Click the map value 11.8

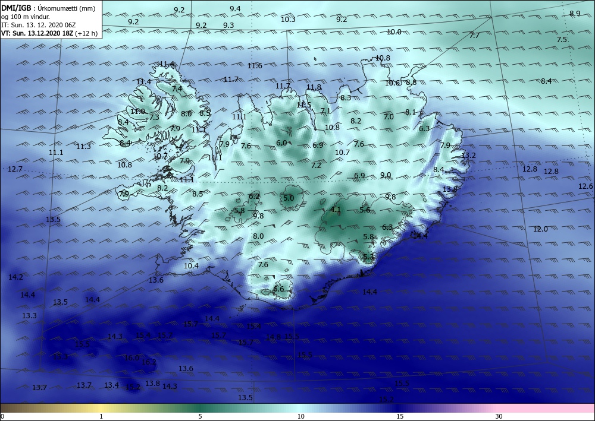(x=314, y=87)
